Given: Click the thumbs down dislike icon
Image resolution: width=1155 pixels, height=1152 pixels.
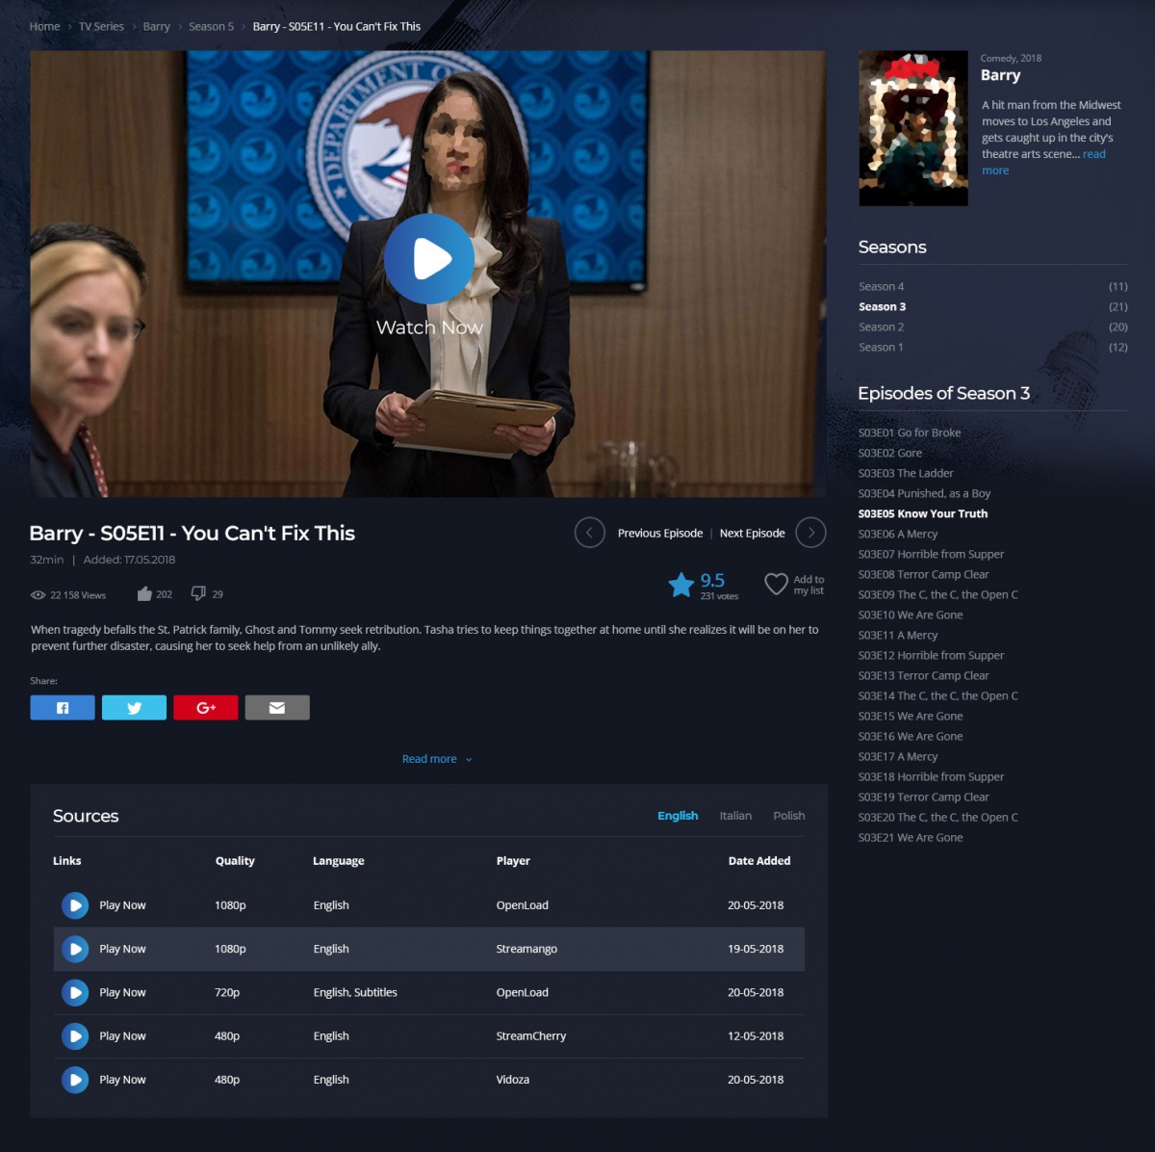Looking at the screenshot, I should [198, 593].
